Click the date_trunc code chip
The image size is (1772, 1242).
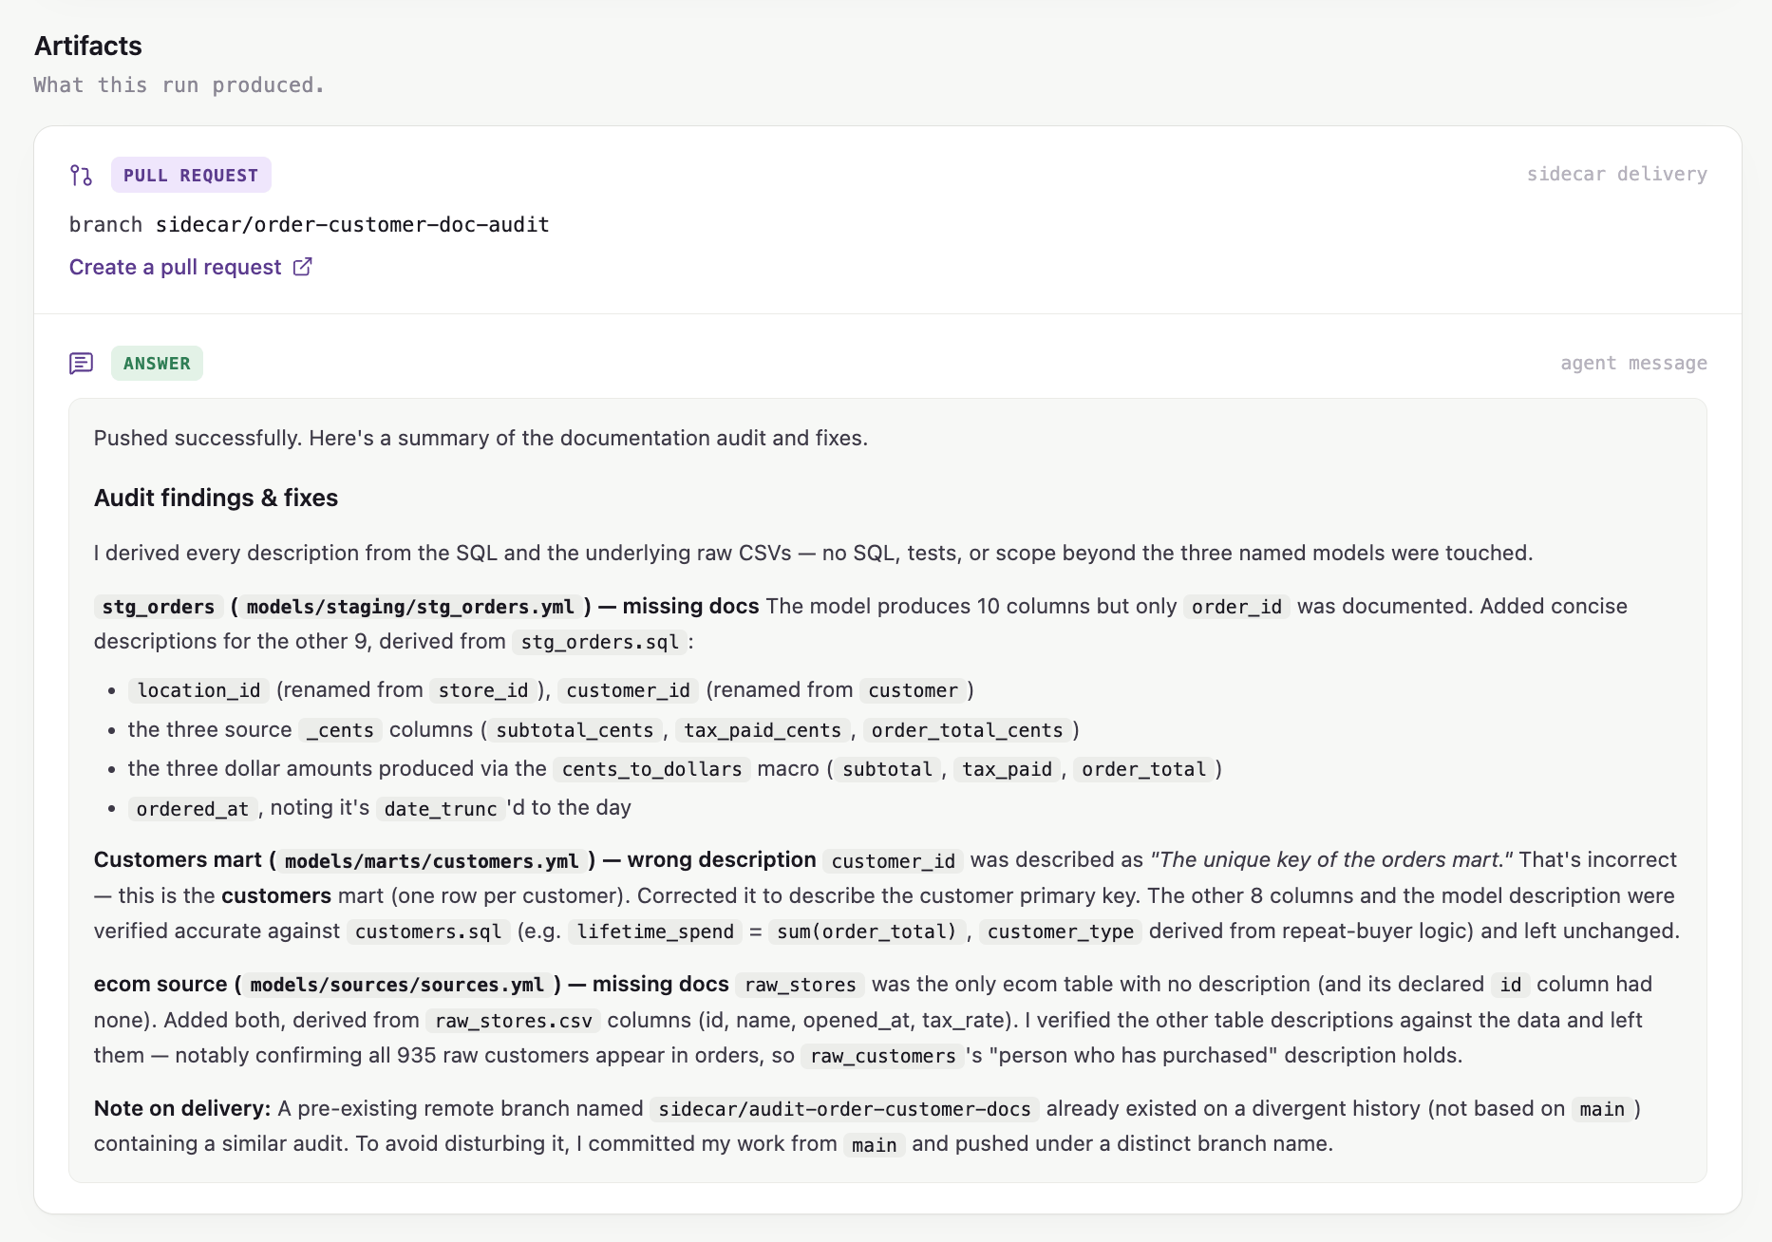tap(441, 809)
